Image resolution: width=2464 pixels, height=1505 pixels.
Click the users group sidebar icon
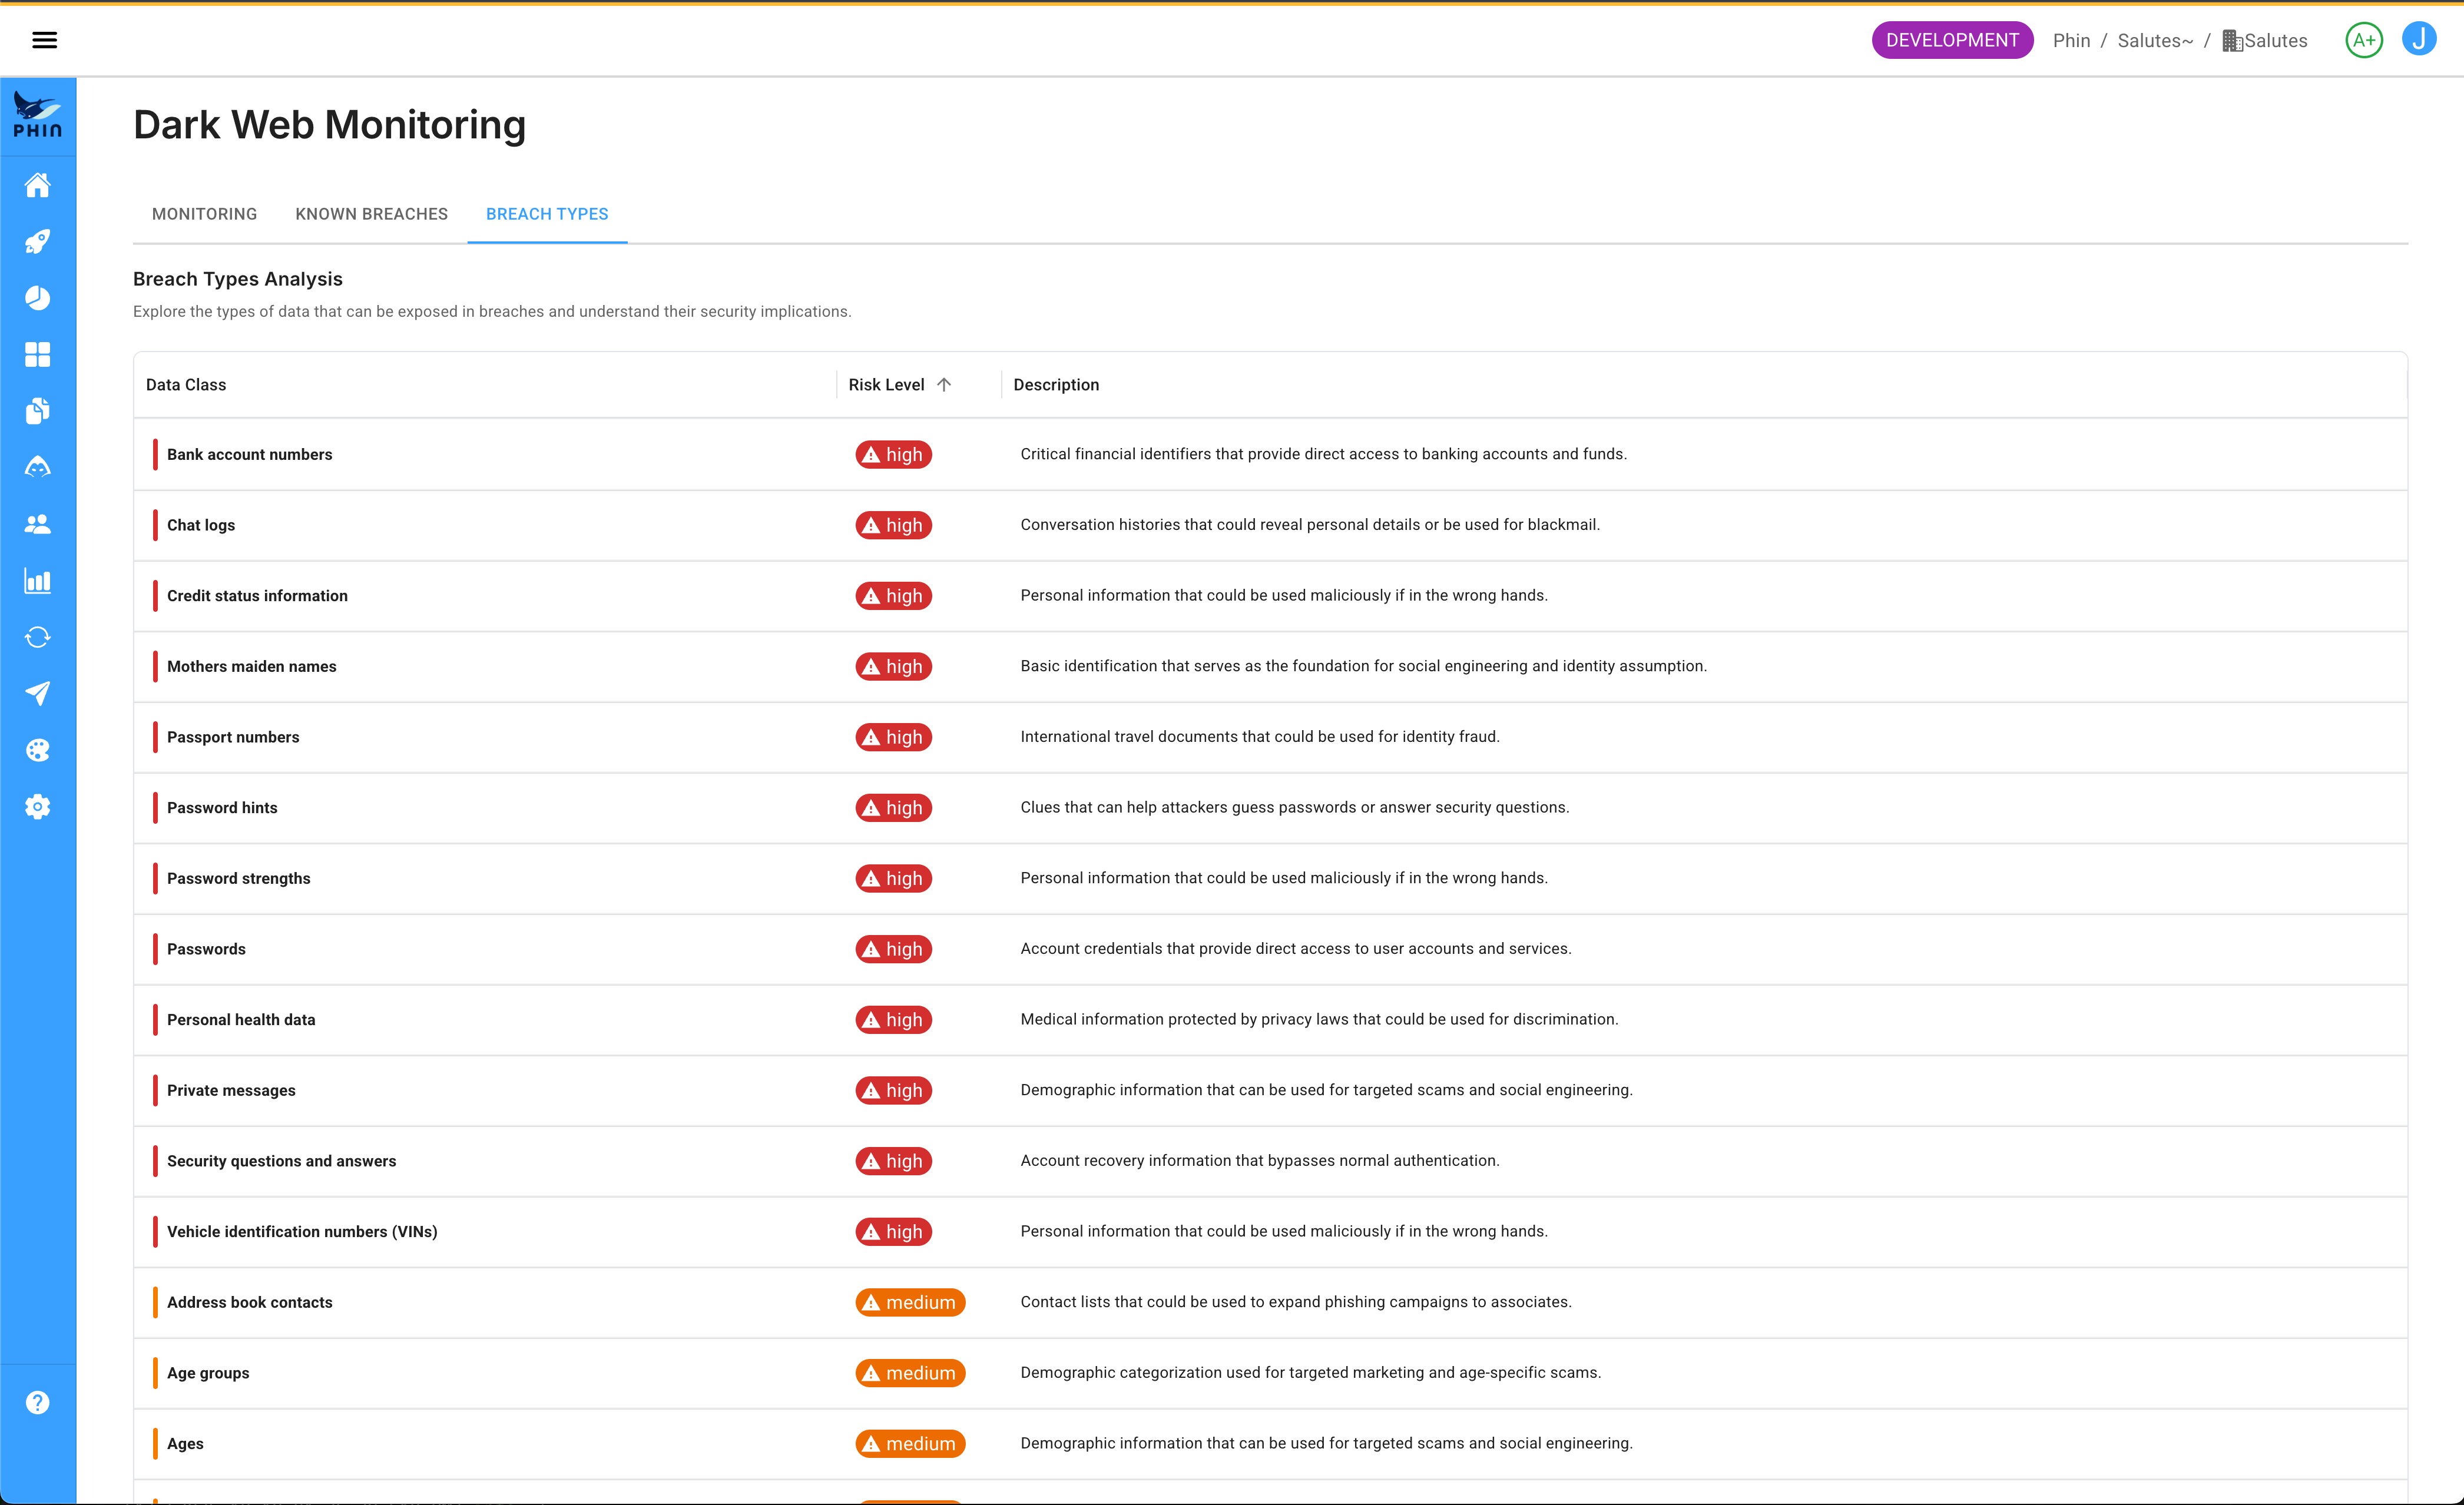coord(38,524)
